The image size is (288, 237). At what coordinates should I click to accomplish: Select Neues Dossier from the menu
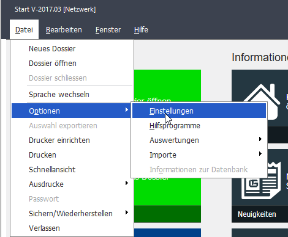pyautogui.click(x=72, y=49)
